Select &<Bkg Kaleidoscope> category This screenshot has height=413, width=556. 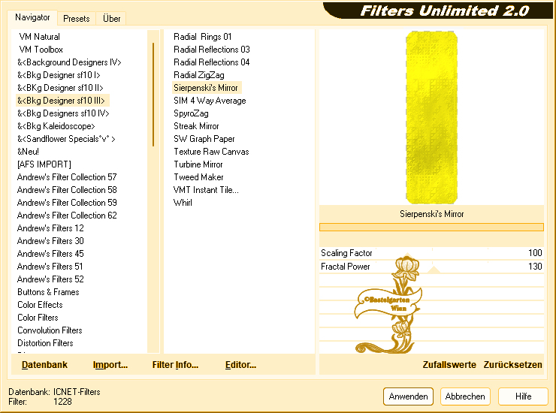pyautogui.click(x=56, y=126)
